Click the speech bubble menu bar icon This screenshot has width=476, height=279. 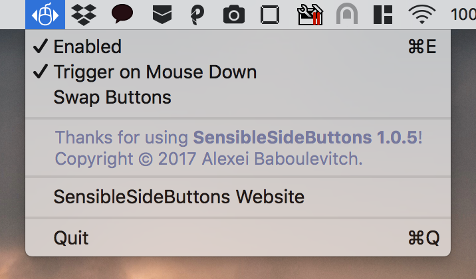click(x=122, y=14)
